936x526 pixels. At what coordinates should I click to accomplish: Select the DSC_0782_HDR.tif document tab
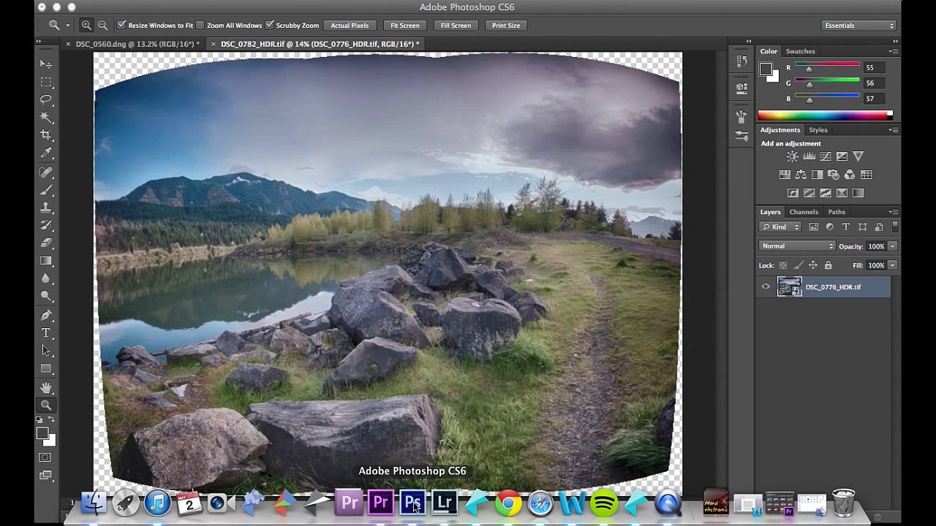(320, 44)
